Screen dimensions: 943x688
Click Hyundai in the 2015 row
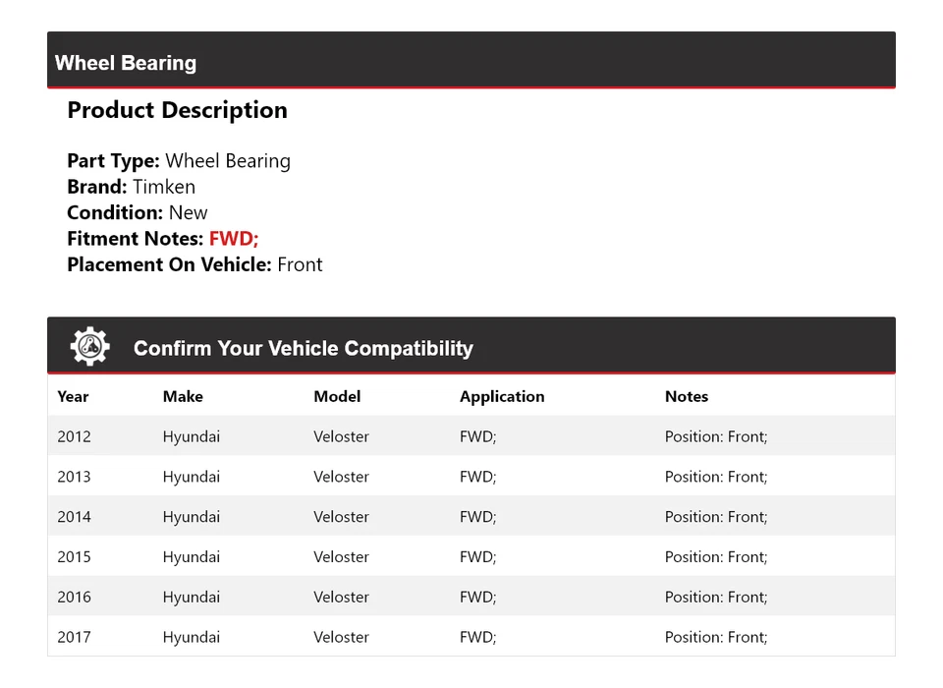[192, 557]
